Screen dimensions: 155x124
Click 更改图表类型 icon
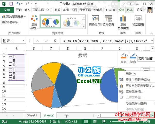click(x=123, y=22)
